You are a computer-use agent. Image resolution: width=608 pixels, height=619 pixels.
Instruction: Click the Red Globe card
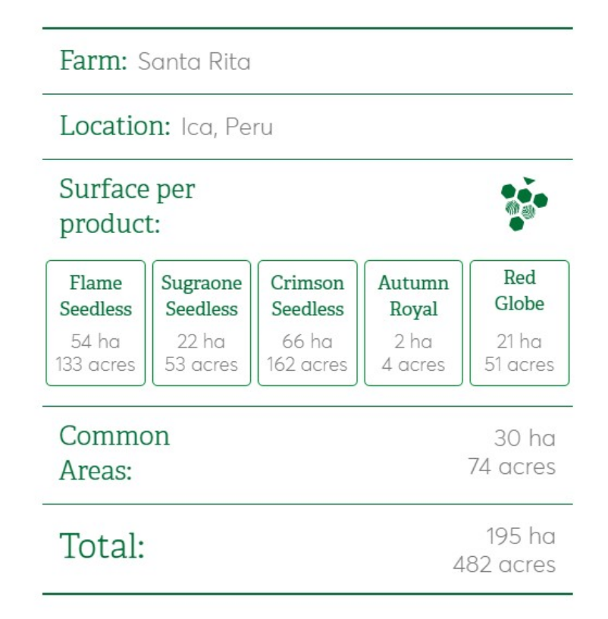coord(519,323)
